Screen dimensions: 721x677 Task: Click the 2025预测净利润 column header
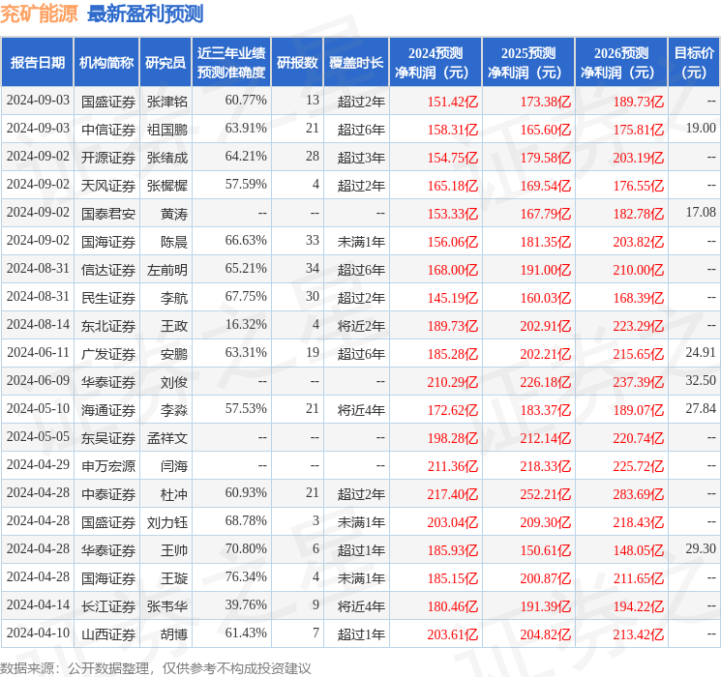(528, 63)
